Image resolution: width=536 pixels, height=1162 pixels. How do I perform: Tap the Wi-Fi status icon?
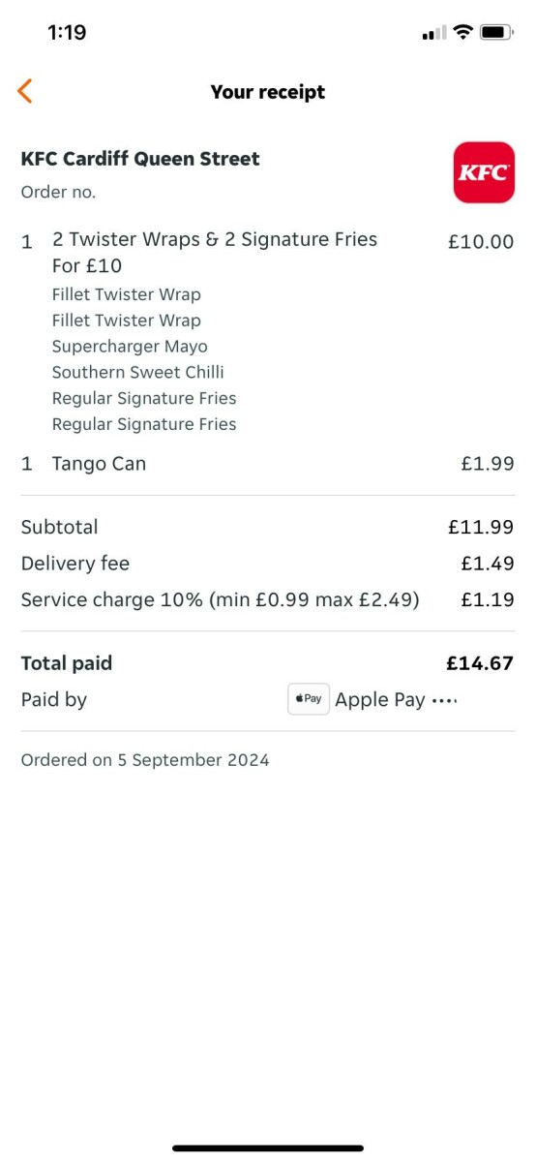[x=462, y=33]
